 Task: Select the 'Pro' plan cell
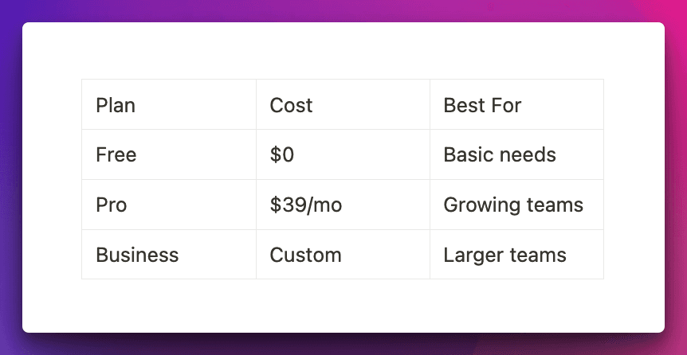click(112, 205)
